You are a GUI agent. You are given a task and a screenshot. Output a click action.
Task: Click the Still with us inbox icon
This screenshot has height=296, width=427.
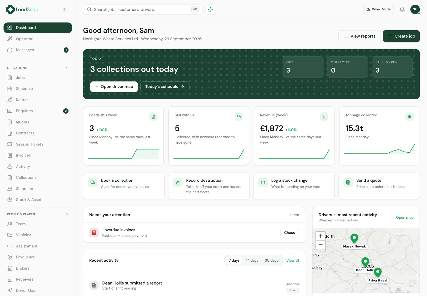(x=239, y=116)
